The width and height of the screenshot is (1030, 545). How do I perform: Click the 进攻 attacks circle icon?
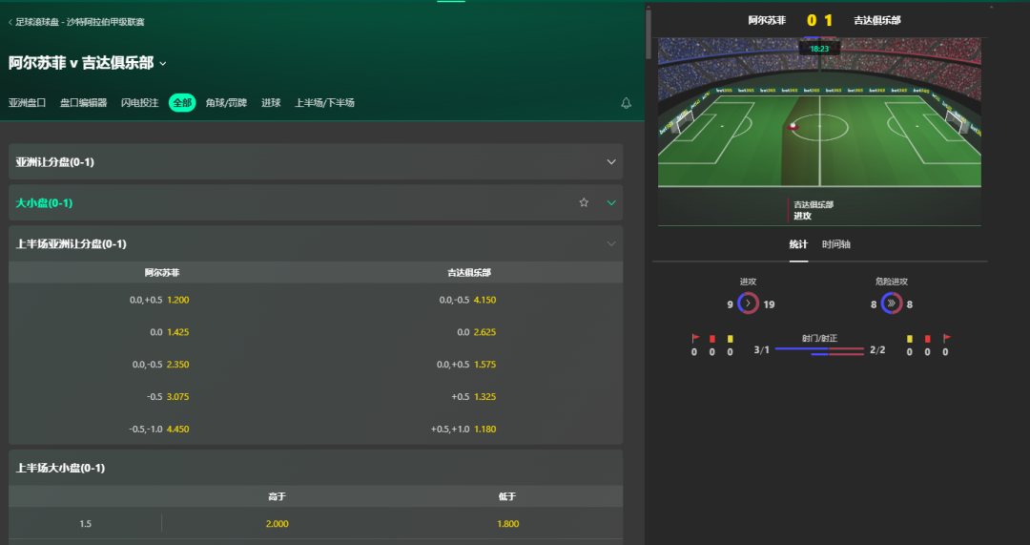[749, 304]
